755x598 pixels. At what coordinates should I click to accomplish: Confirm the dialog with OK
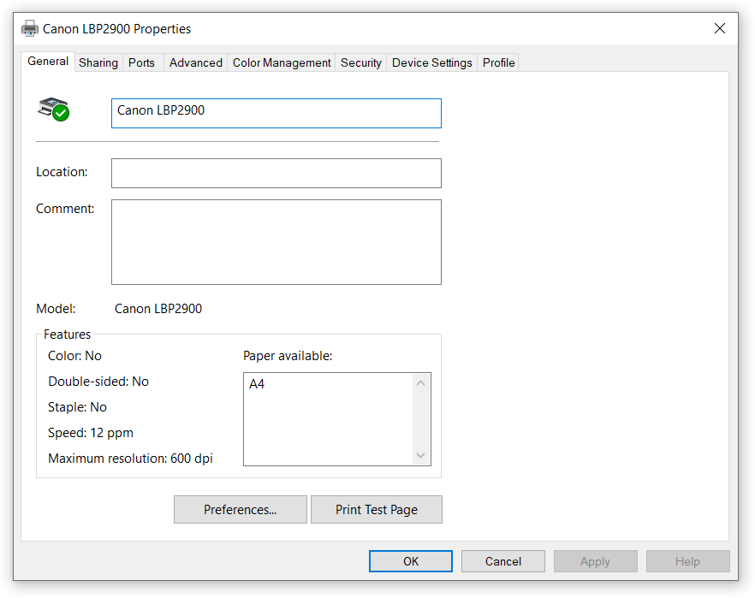411,561
